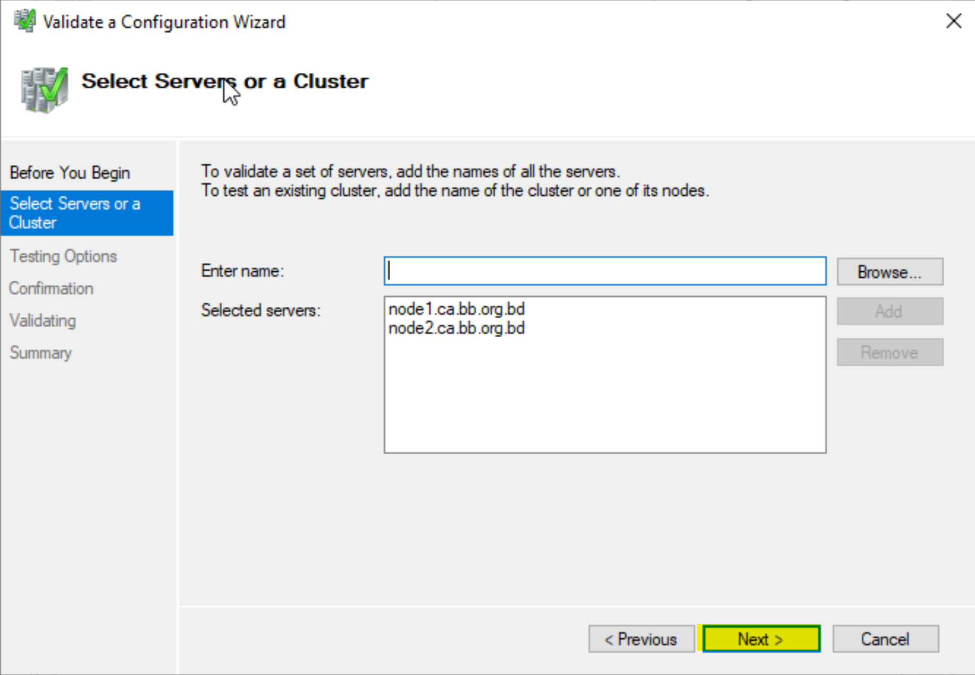The width and height of the screenshot is (975, 675).
Task: Focus the Enter name text field
Action: [605, 271]
